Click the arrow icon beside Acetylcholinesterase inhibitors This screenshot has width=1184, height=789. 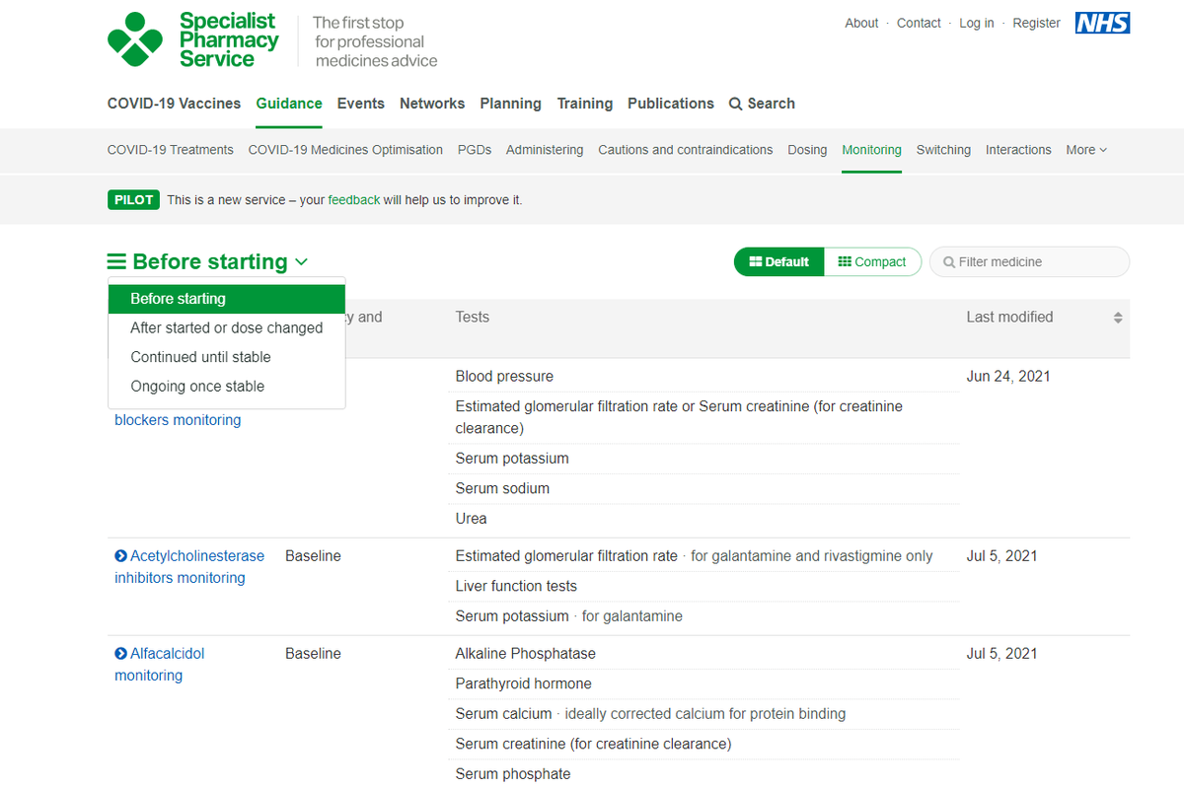(120, 556)
